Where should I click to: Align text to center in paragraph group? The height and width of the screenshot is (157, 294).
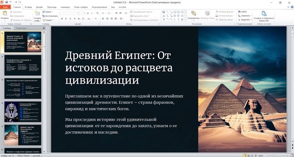[107, 19]
